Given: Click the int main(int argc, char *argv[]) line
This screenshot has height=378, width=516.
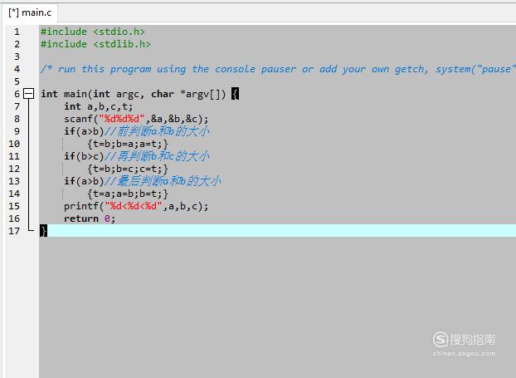Looking at the screenshot, I should pyautogui.click(x=139, y=94).
